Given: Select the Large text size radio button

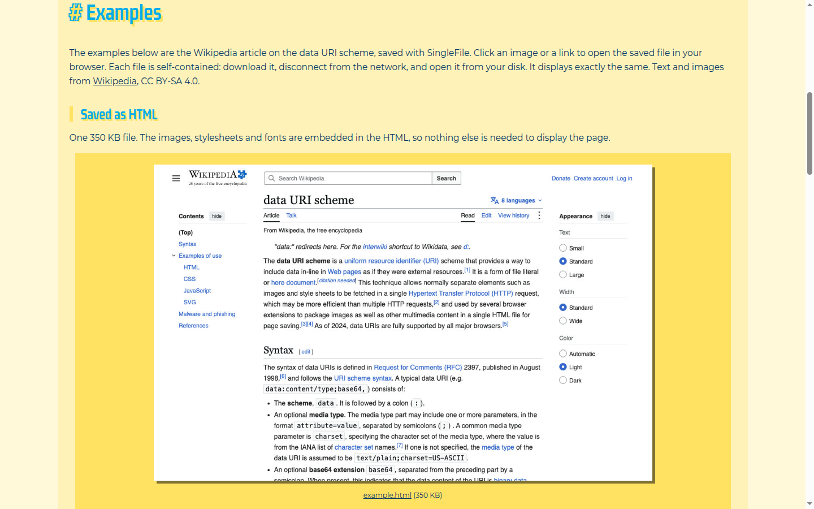Looking at the screenshot, I should 563,275.
